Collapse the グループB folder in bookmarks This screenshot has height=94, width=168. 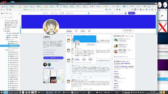[x=6, y=50]
